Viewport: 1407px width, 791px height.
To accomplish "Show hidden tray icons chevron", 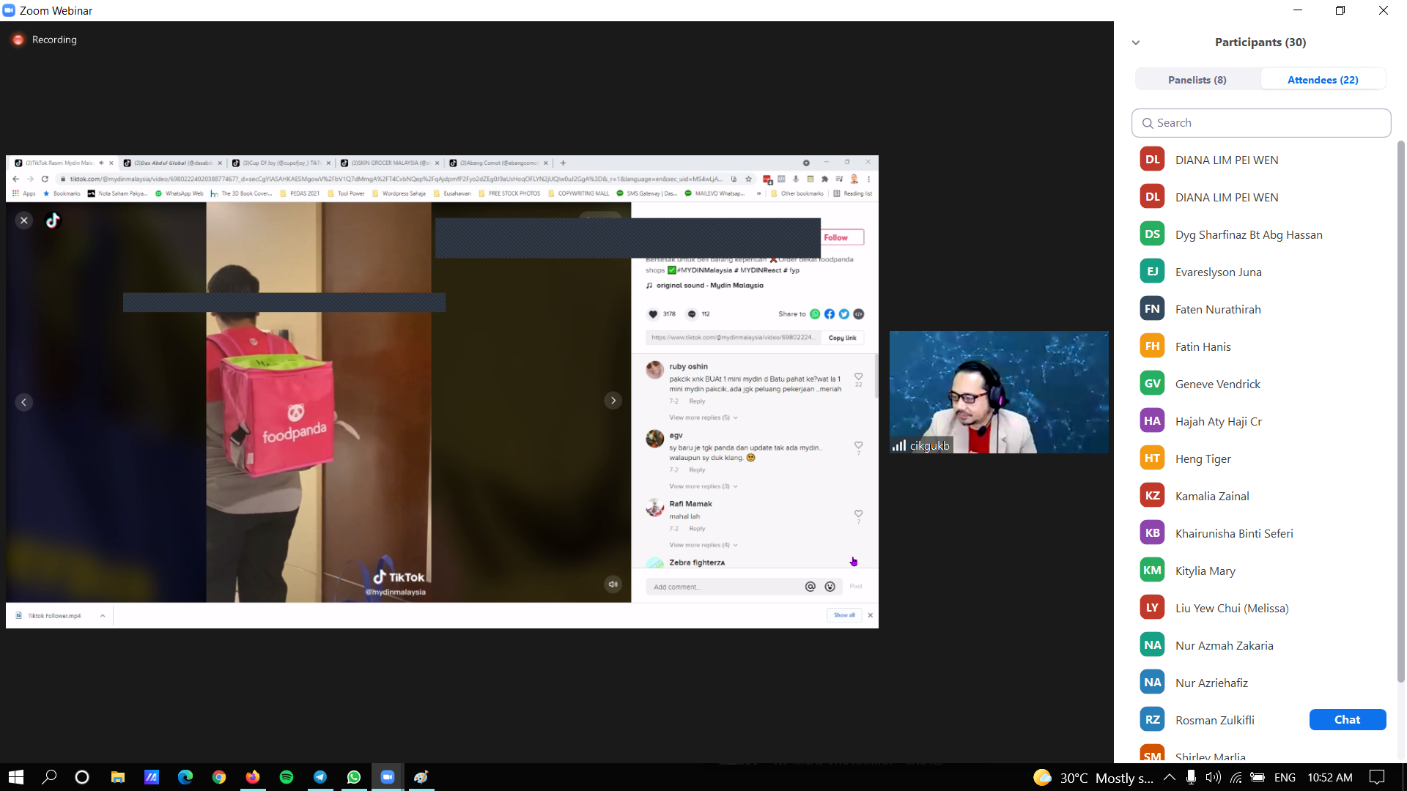I will coord(1170,777).
